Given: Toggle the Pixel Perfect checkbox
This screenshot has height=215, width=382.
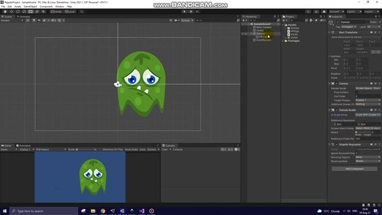Looking at the screenshot, I should click(x=356, y=93).
